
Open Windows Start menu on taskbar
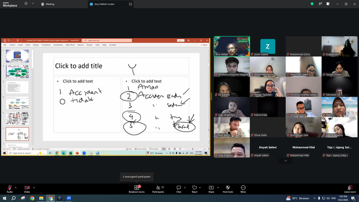click(4, 198)
